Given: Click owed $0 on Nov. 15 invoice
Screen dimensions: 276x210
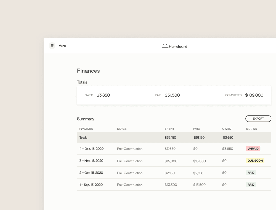Looking at the screenshot, I should [224, 161].
